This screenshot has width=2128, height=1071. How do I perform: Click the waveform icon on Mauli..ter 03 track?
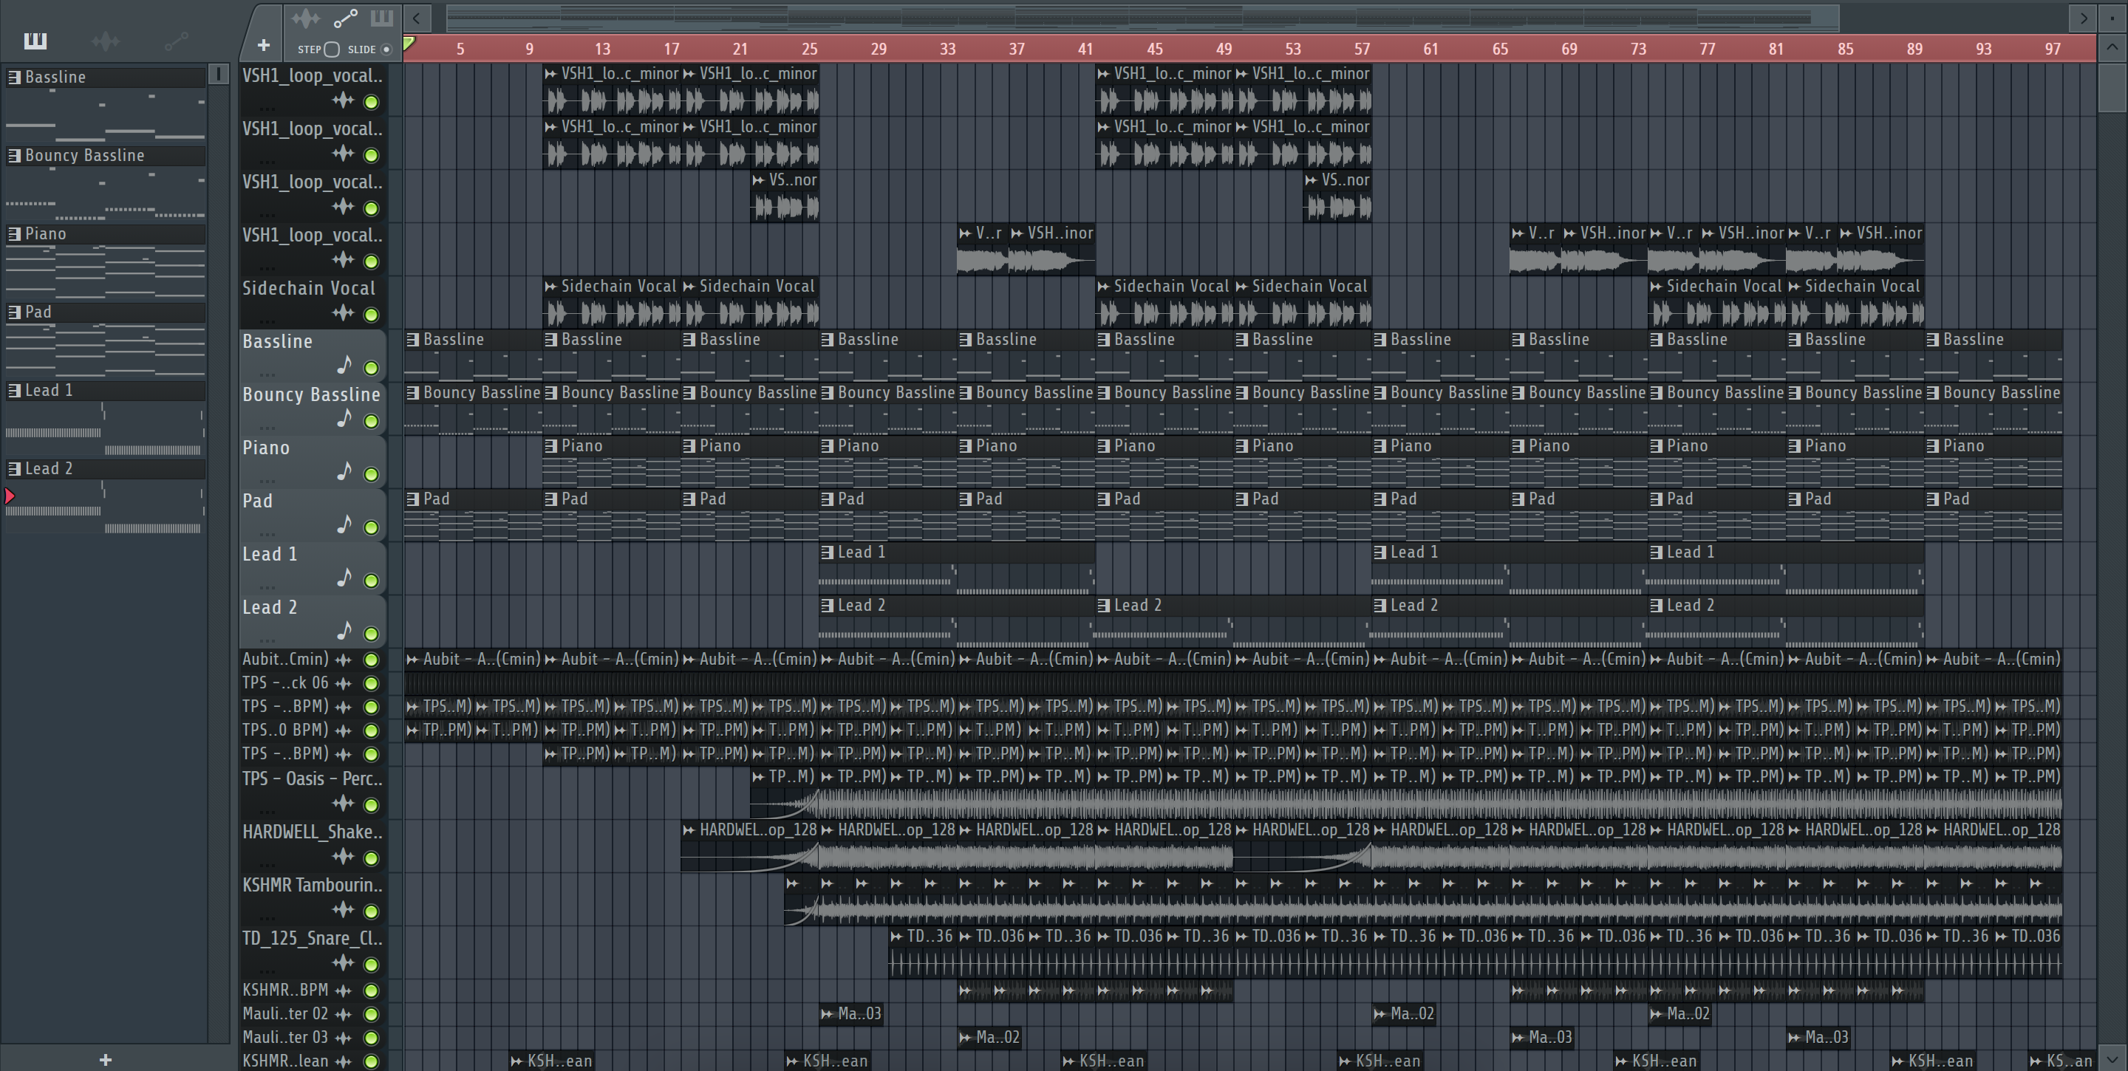343,1038
